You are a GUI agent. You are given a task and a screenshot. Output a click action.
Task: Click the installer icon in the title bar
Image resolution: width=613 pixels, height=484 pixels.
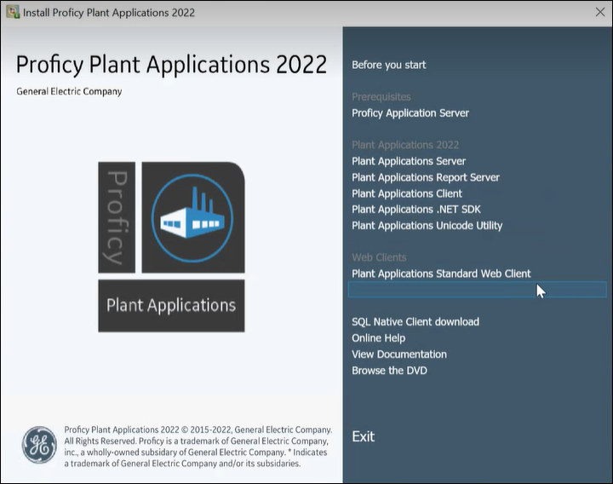[13, 12]
